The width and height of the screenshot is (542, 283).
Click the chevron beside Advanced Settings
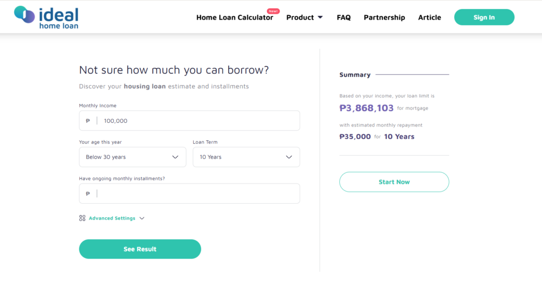tap(142, 218)
